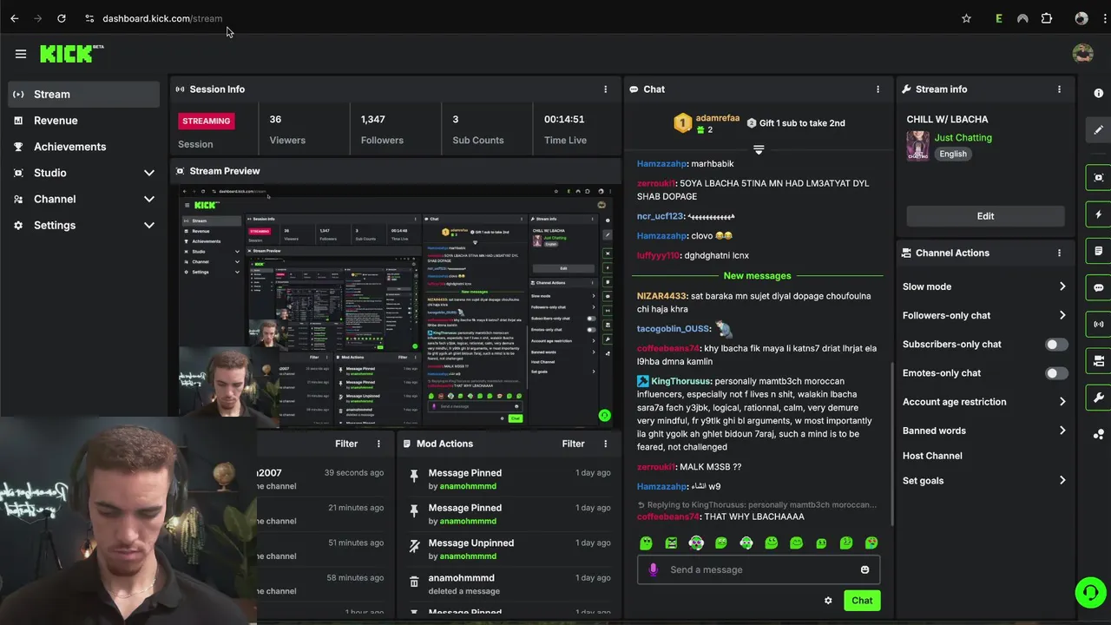
Task: Click the English language tag
Action: point(952,154)
